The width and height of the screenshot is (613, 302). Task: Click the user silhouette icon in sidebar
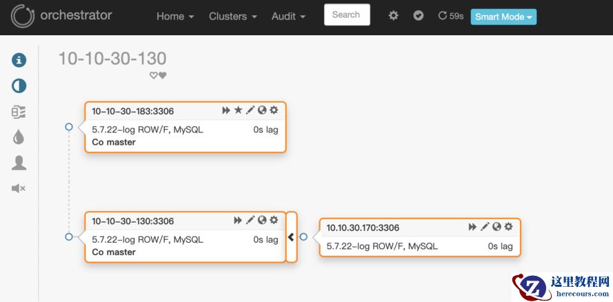[19, 163]
